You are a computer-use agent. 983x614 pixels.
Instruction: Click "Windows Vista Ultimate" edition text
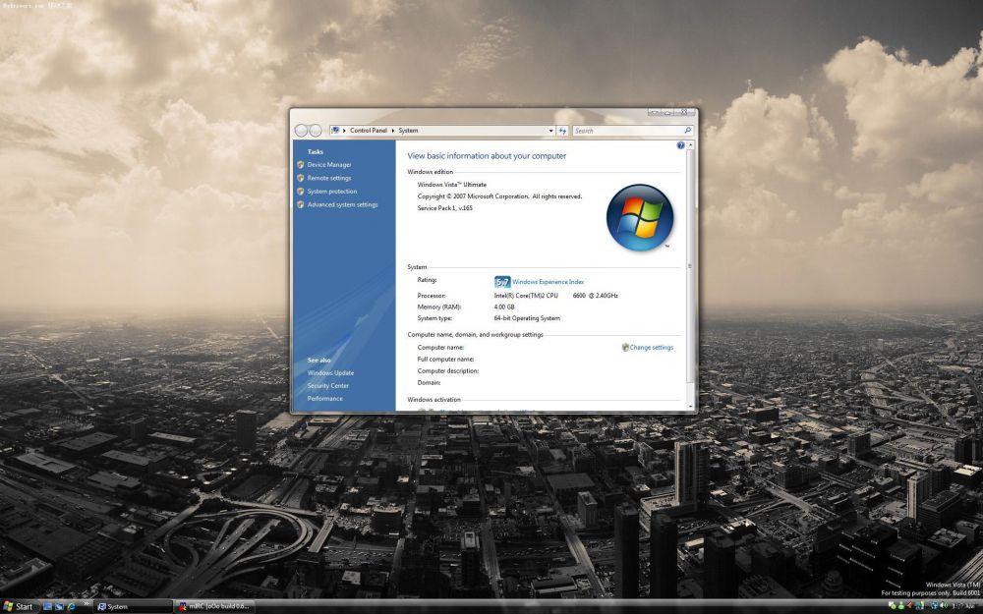452,185
